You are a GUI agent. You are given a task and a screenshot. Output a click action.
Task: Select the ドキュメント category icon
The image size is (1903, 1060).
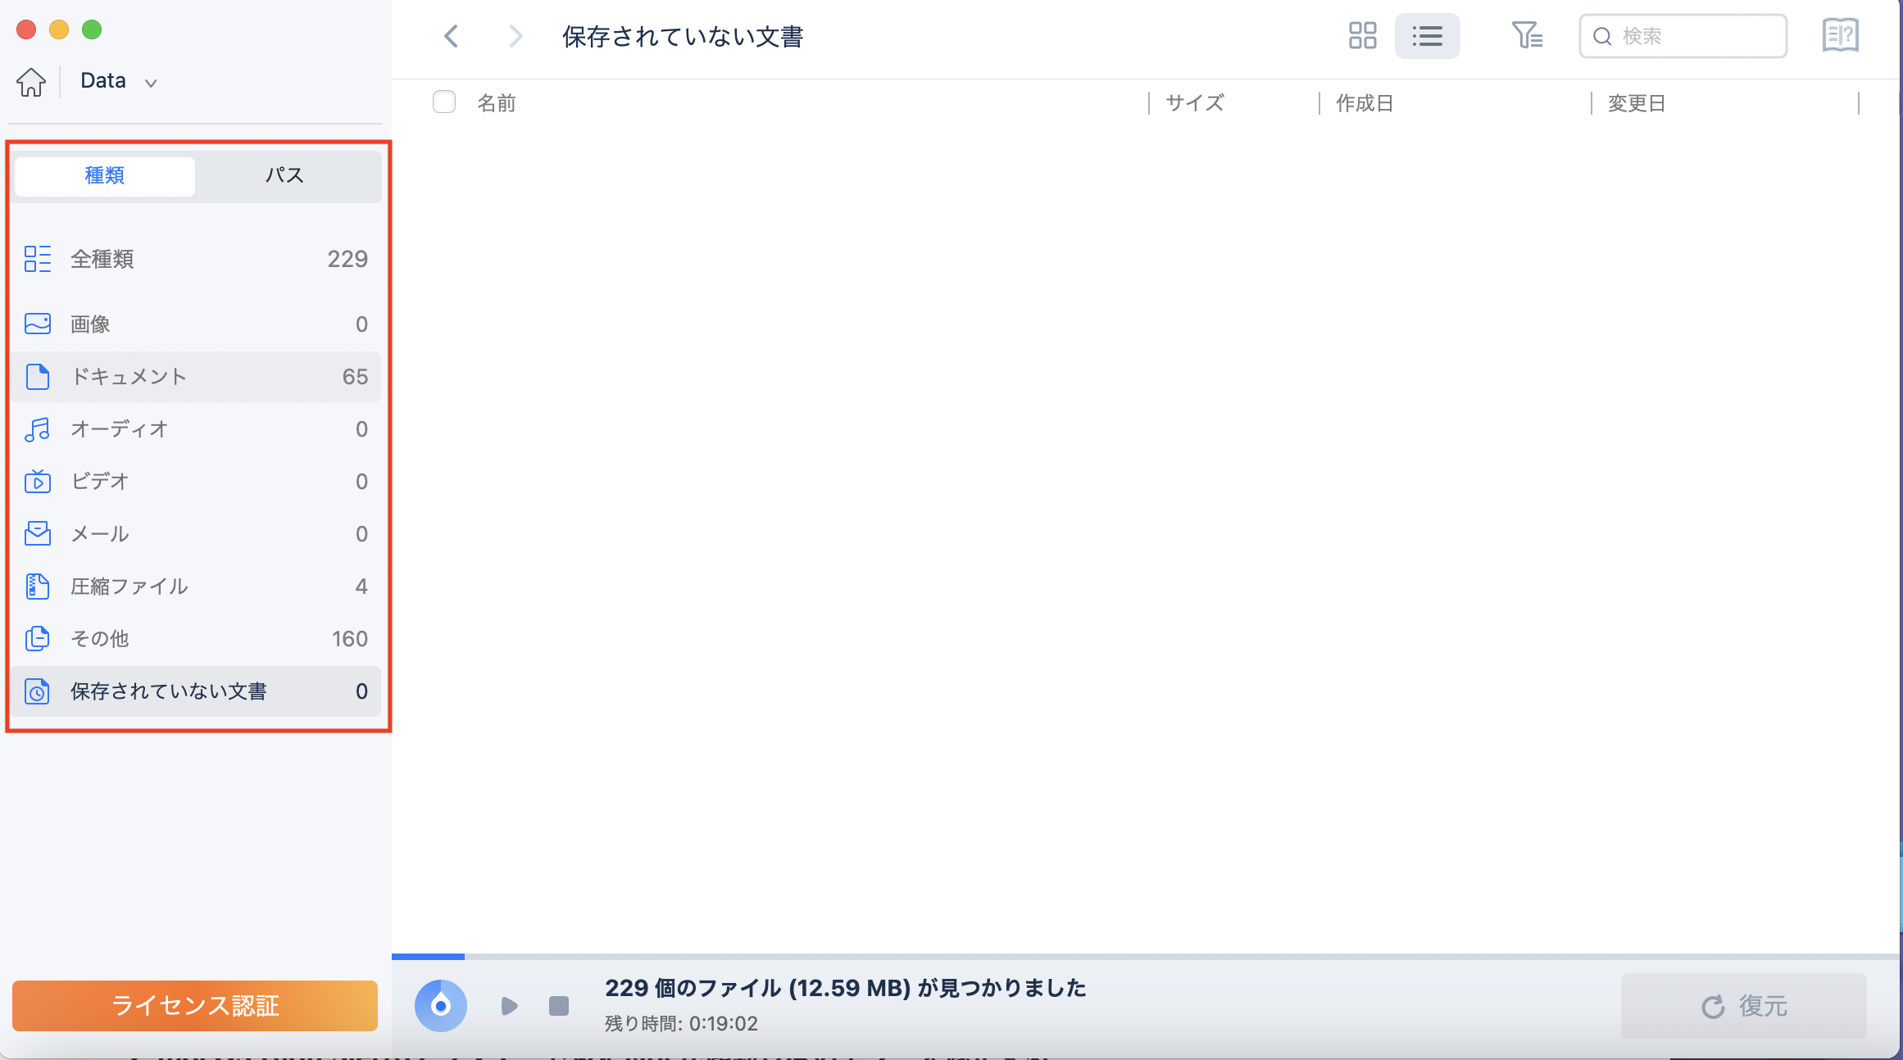click(37, 376)
